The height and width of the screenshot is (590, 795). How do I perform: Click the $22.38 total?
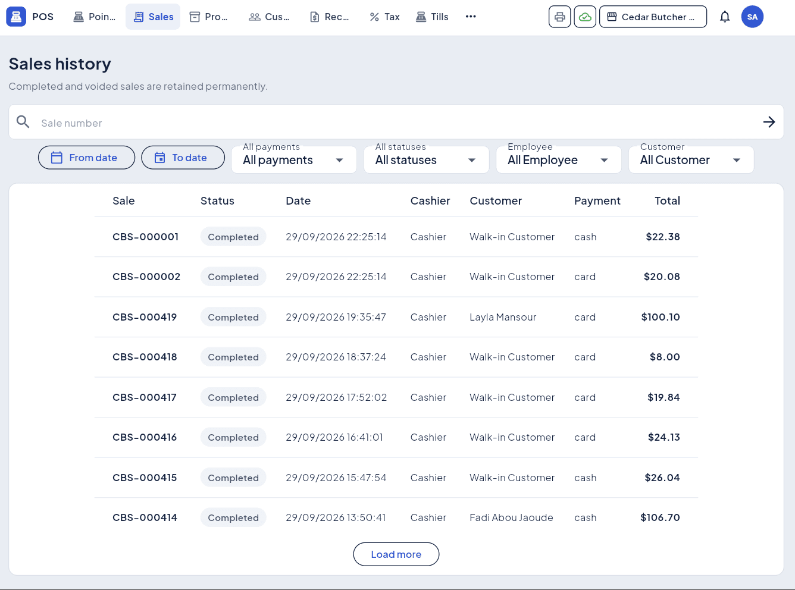[x=663, y=237]
